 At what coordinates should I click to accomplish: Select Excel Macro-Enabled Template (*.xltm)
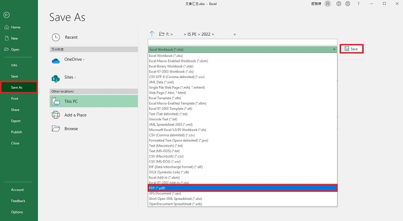point(242,103)
